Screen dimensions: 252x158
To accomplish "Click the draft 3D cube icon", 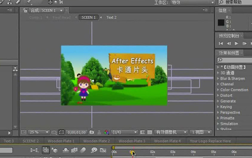I will click(x=55, y=150).
